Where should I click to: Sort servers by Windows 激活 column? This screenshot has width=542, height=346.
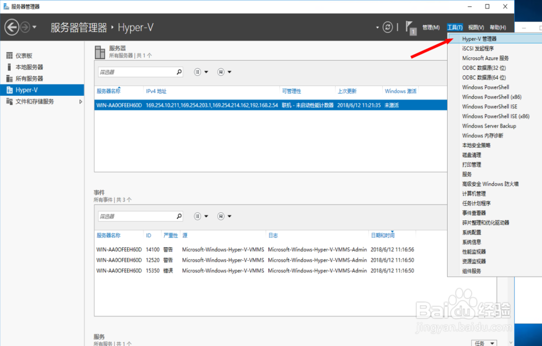click(401, 91)
